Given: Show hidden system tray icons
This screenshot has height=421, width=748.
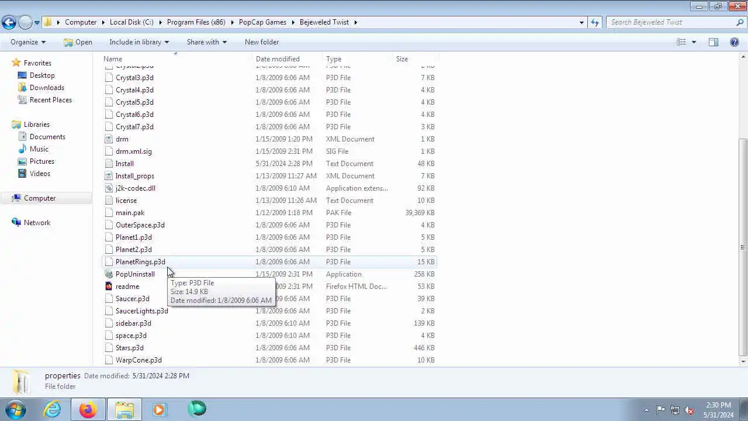Looking at the screenshot, I should pos(646,410).
